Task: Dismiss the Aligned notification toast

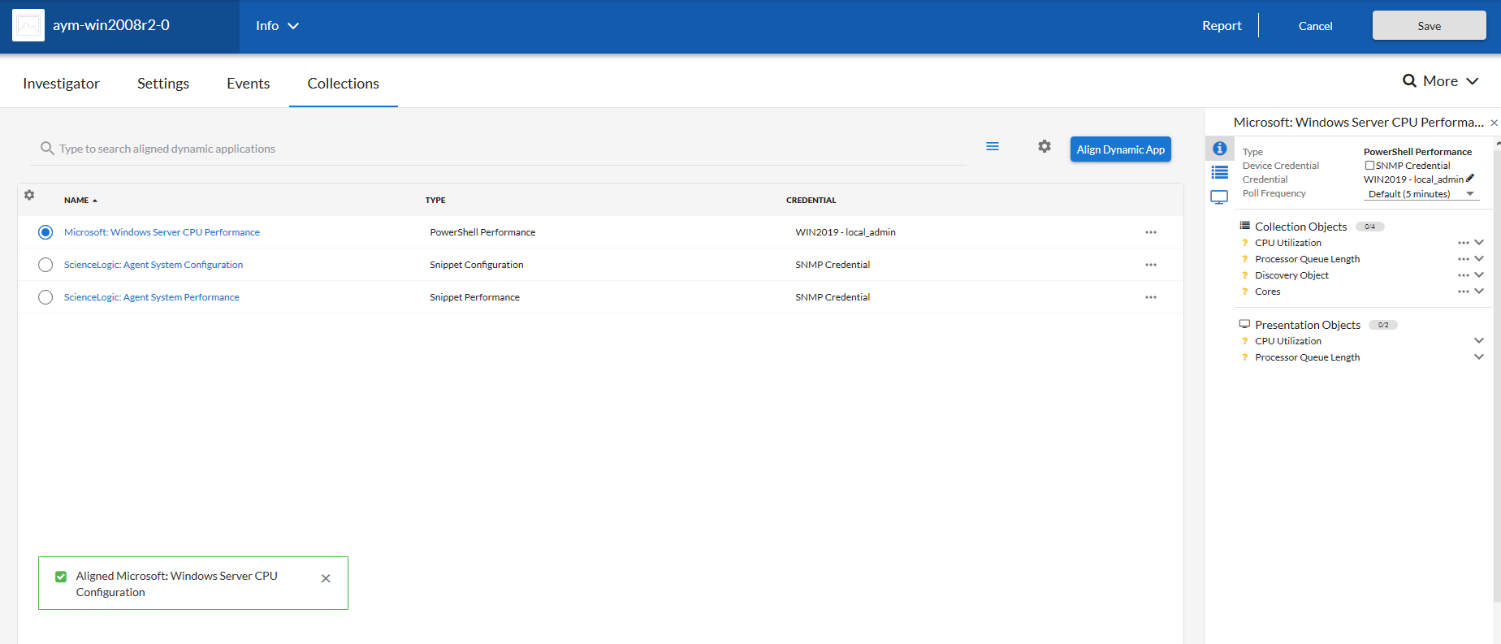Action: pyautogui.click(x=326, y=579)
